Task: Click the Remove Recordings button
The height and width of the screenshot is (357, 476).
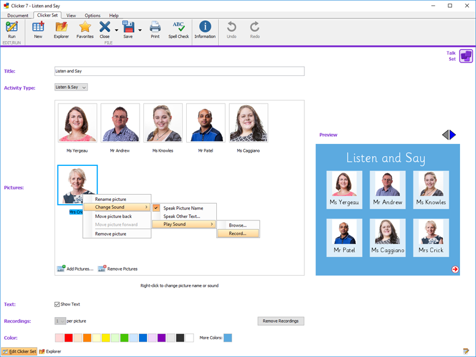Action: (281, 321)
